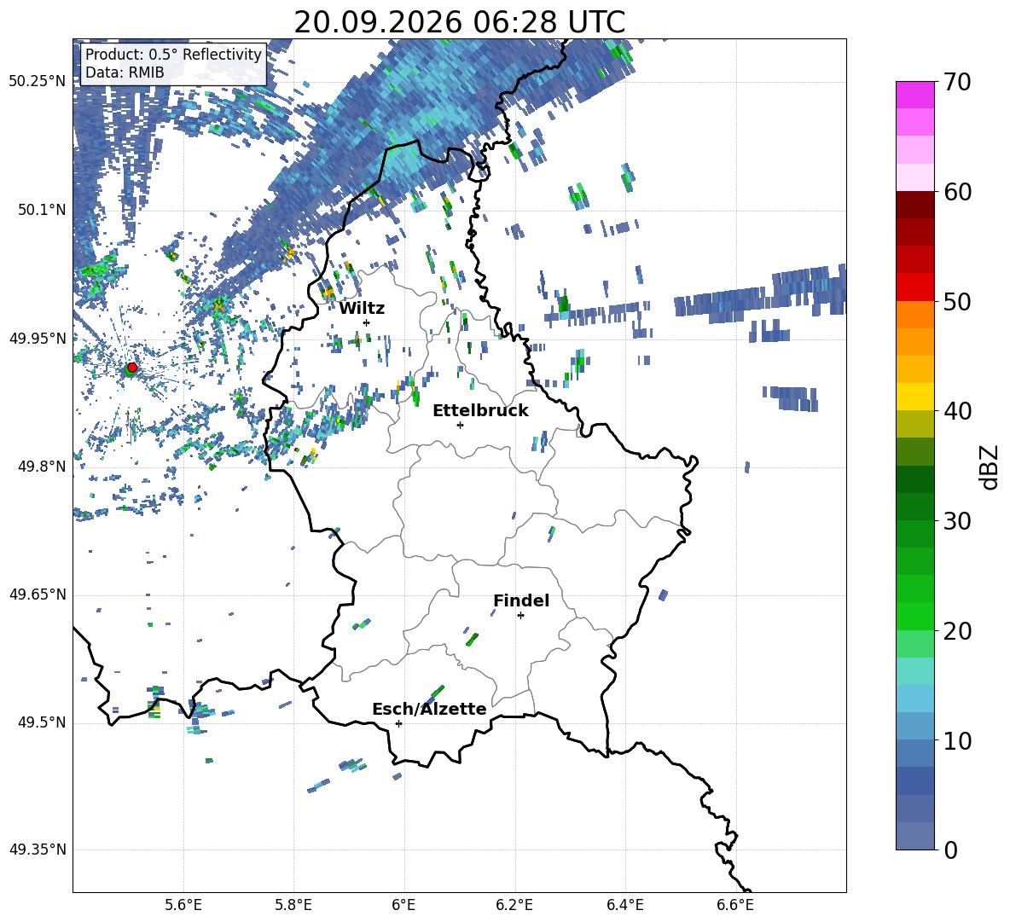Select the Ettelbruck city label

click(480, 411)
